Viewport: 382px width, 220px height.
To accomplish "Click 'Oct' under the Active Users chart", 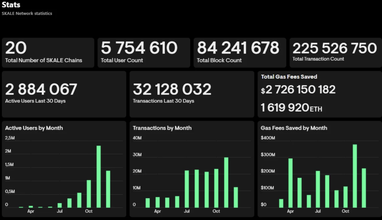I will (89, 211).
